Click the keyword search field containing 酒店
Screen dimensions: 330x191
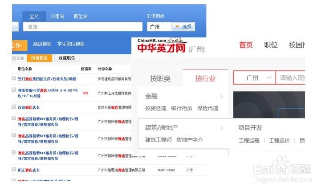[x=83, y=27]
